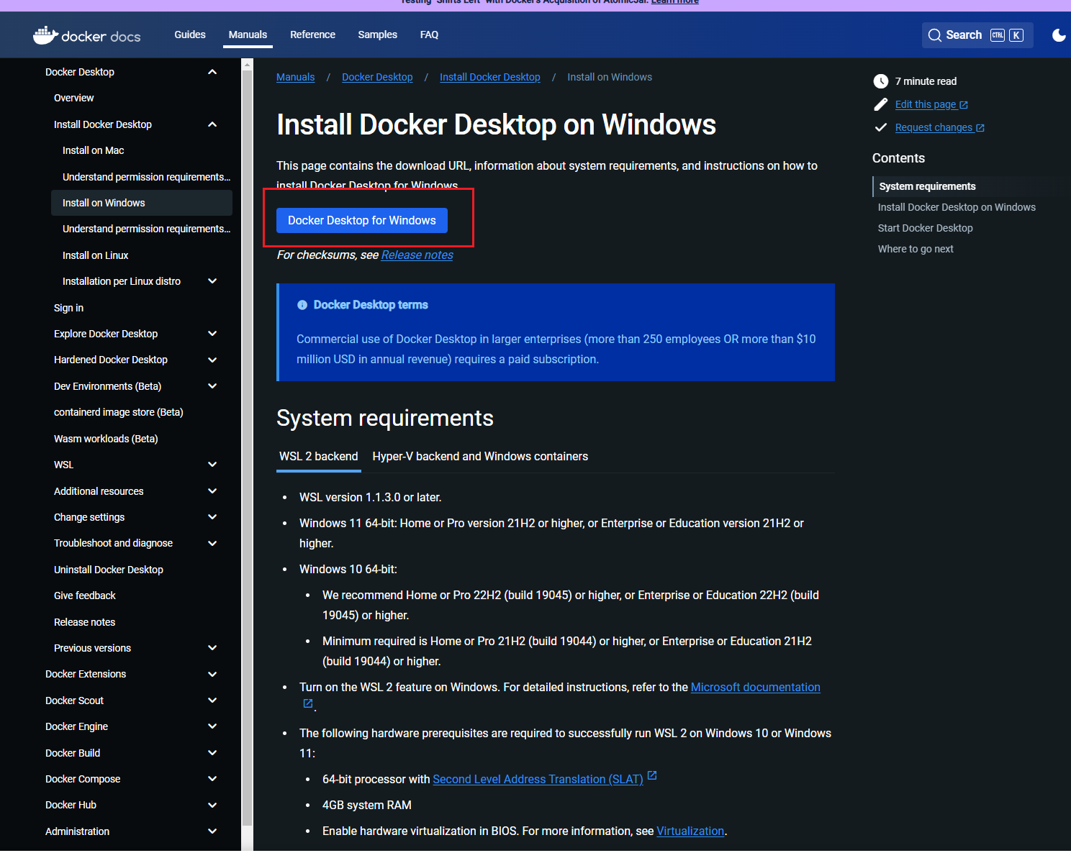The image size is (1071, 853).
Task: Click Learn more in top banner
Action: (674, 2)
